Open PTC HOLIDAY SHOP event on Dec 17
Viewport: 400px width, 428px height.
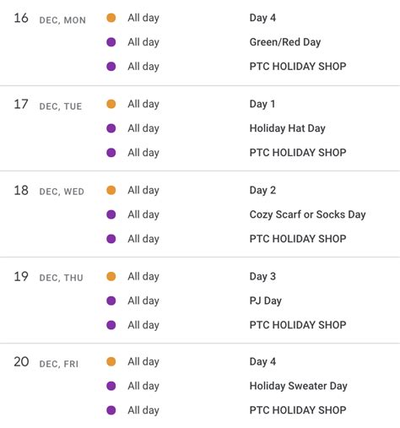298,153
